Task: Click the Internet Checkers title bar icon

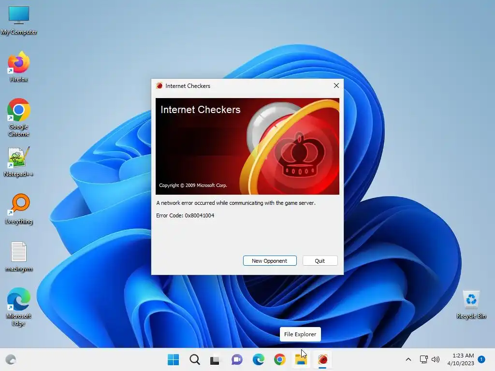Action: [159, 86]
